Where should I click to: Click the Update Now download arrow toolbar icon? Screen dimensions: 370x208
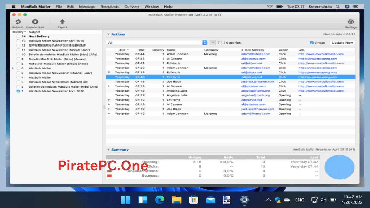point(35,22)
